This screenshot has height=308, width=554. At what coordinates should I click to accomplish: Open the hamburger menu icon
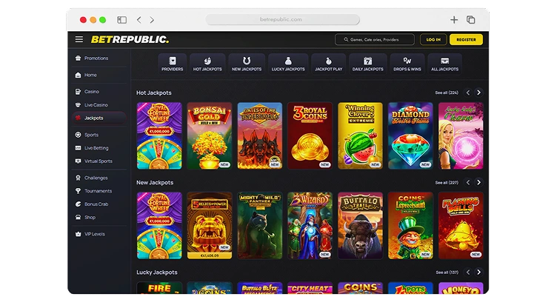(79, 39)
